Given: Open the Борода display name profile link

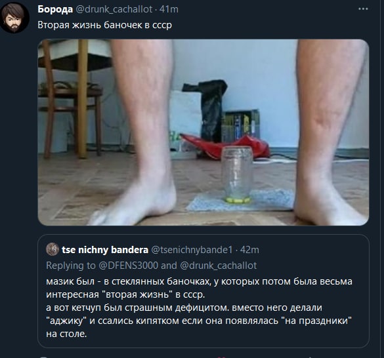Looking at the screenshot, I should (55, 9).
